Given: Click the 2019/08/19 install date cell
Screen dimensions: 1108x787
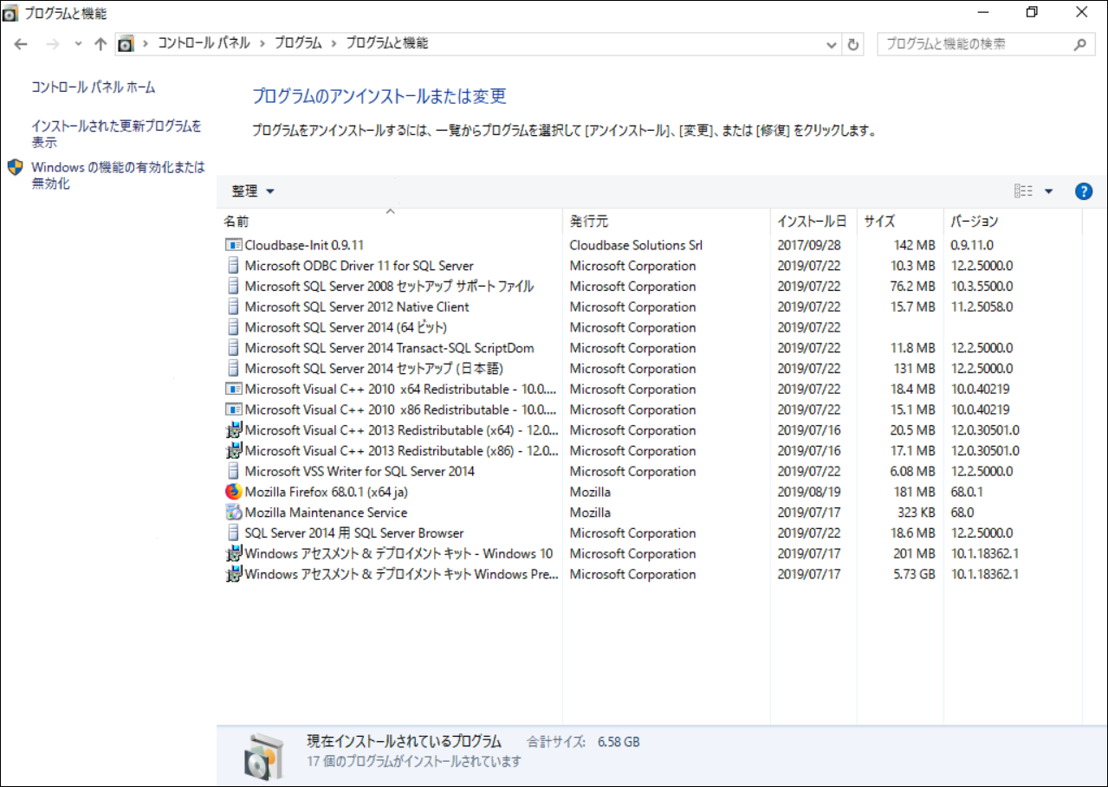Looking at the screenshot, I should [809, 492].
